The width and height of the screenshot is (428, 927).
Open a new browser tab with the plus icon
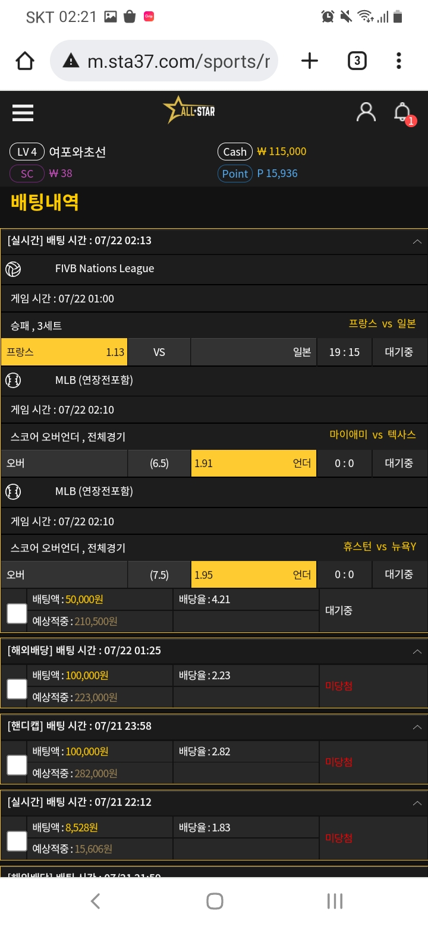coord(310,61)
